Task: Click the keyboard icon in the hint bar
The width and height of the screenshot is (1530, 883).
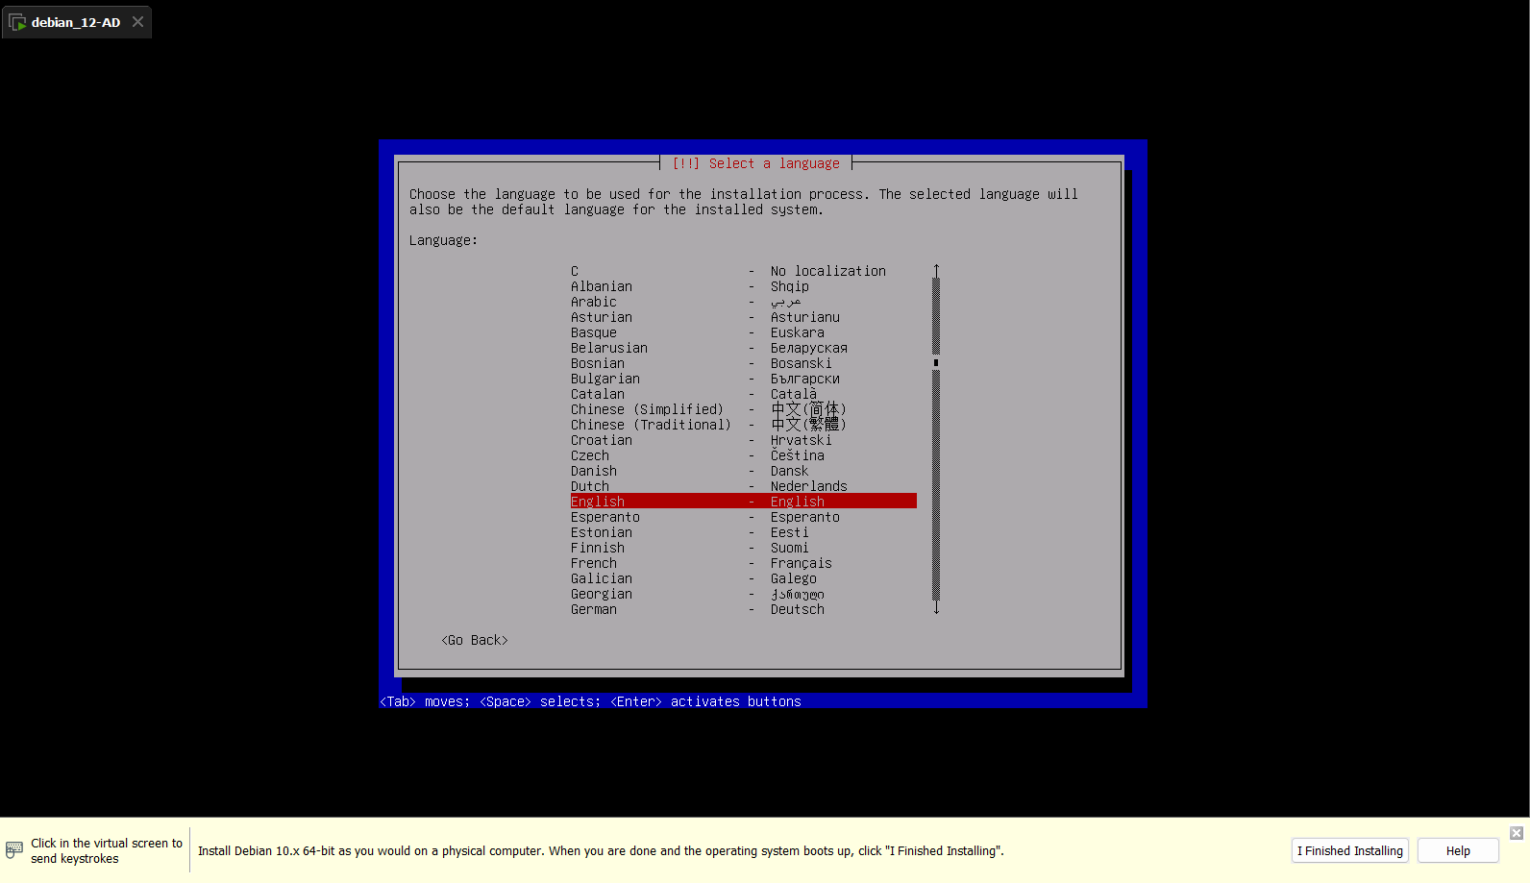Action: [x=13, y=849]
